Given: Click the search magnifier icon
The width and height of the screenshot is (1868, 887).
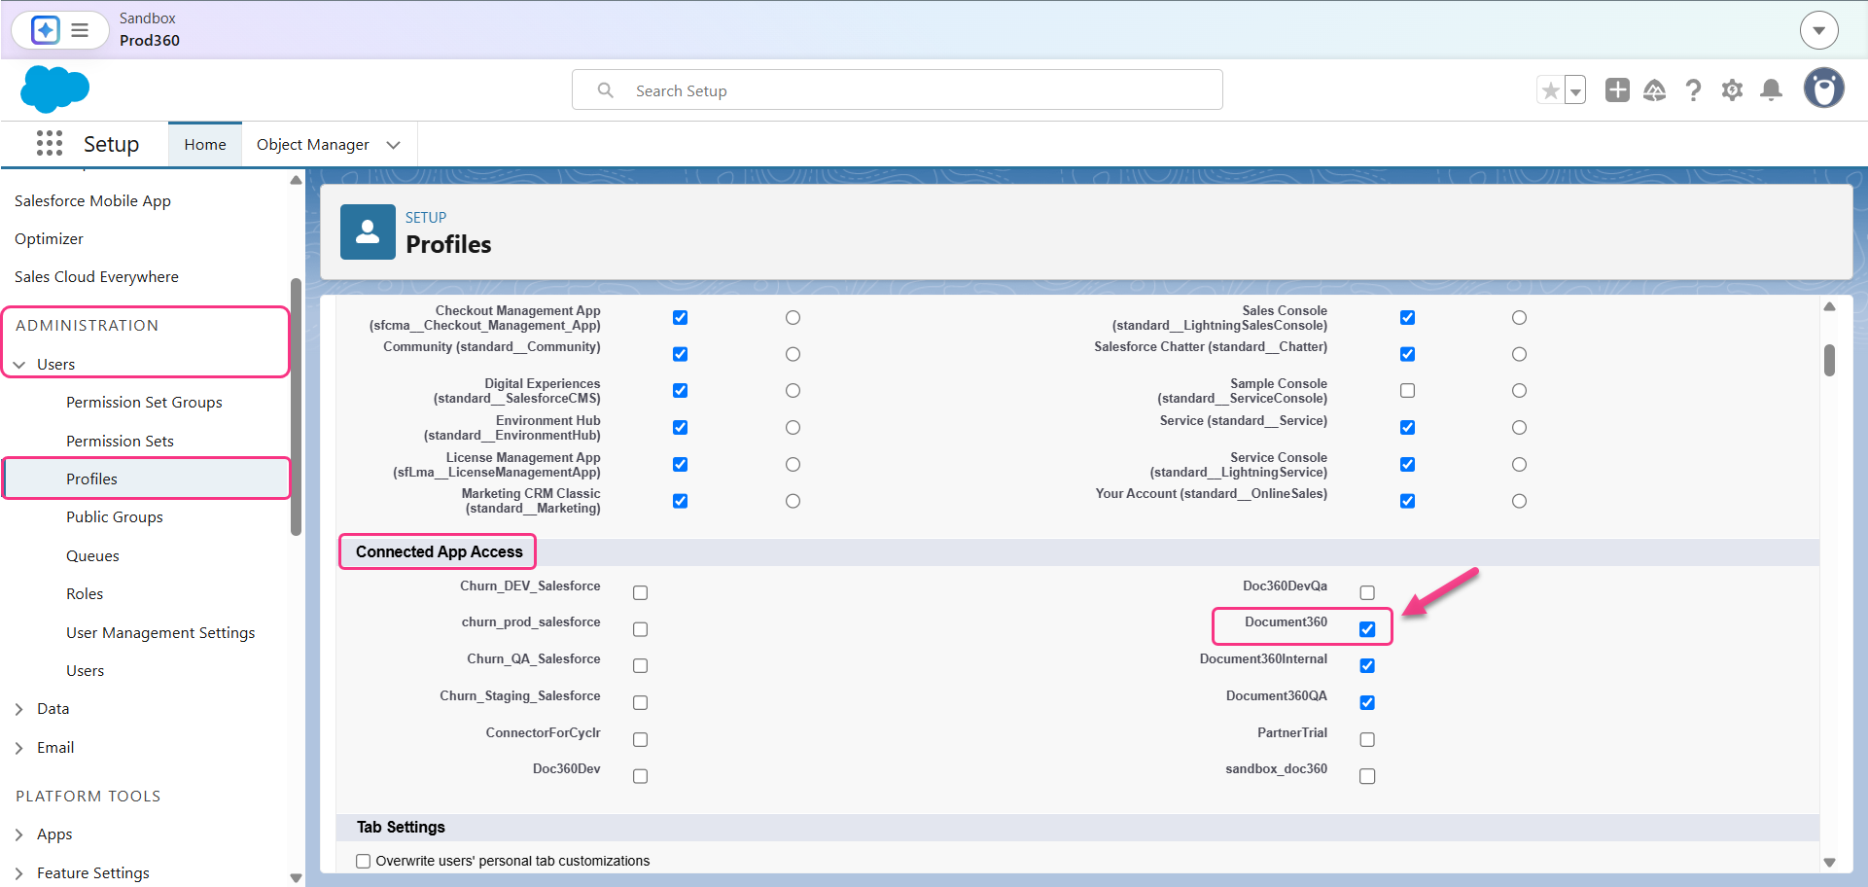Looking at the screenshot, I should 605,90.
